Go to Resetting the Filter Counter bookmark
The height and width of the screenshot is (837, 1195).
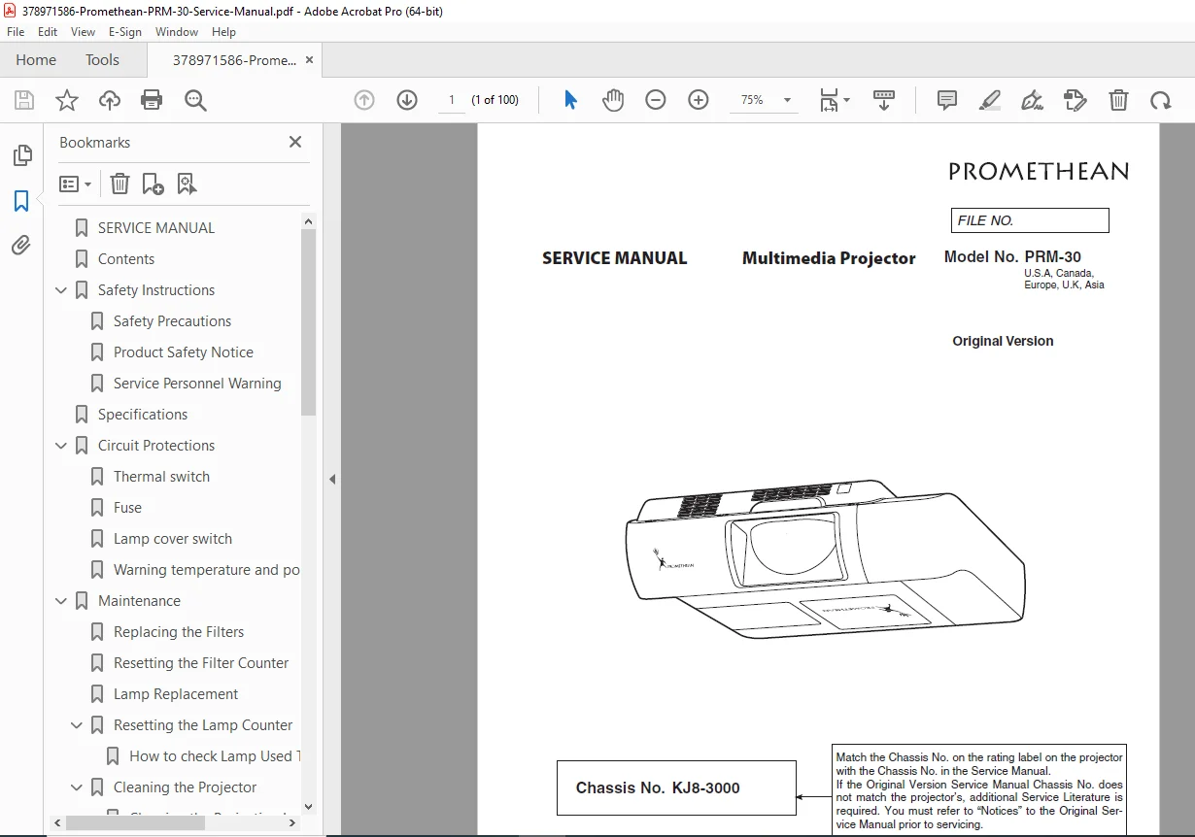(x=201, y=663)
